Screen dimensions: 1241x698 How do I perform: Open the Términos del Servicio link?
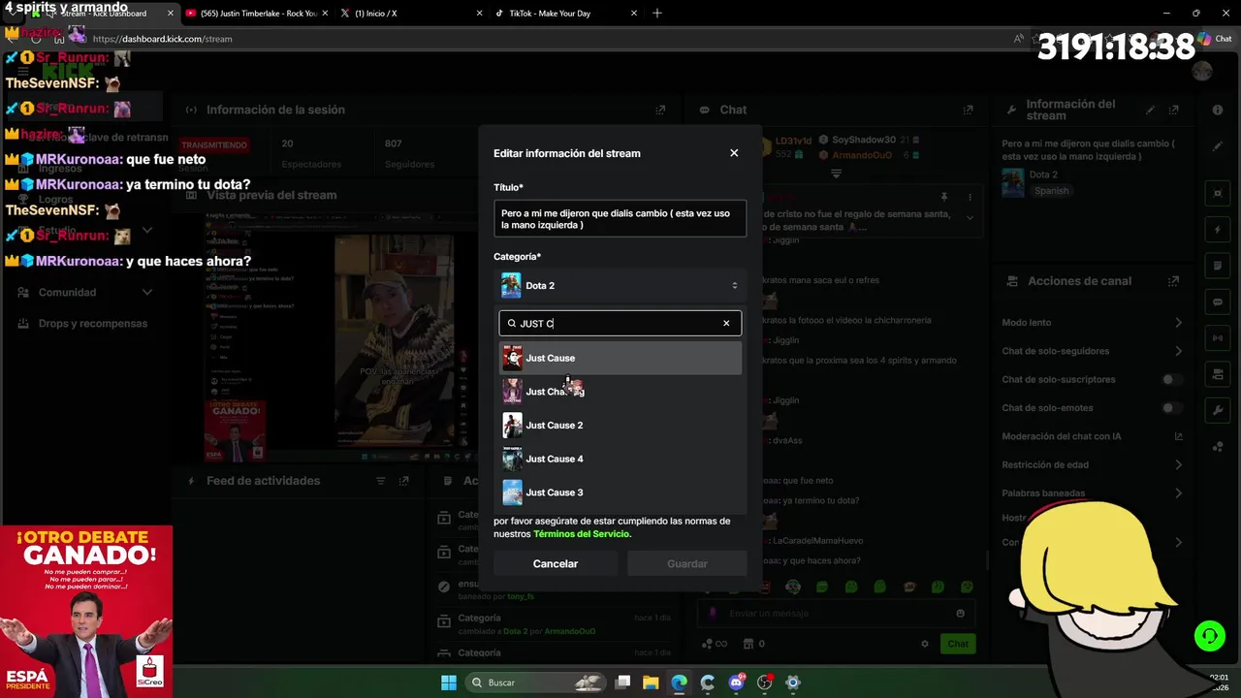coord(581,534)
